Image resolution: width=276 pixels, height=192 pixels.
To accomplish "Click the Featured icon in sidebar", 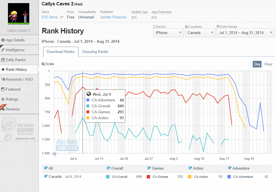I will pos(3,89).
